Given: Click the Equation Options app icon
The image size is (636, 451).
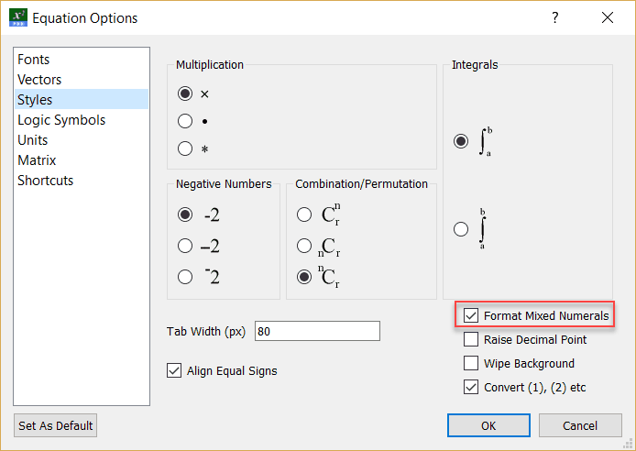Looking at the screenshot, I should point(18,17).
